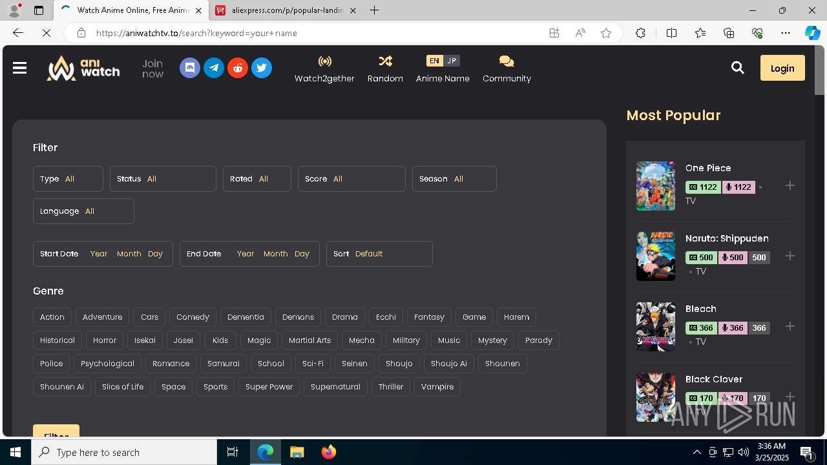Open the Status filter dropdown
Screen dimensions: 827x465
pyautogui.click(x=163, y=179)
